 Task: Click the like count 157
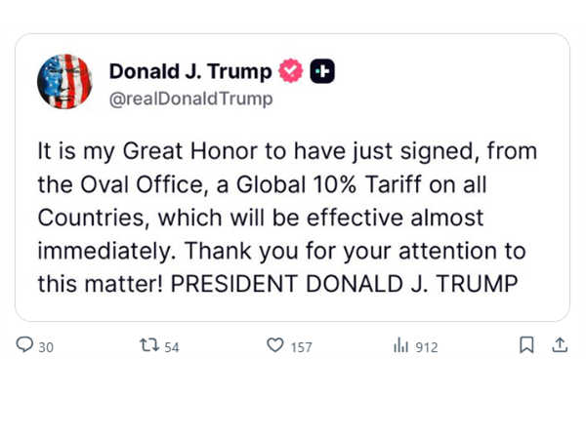coord(301,347)
